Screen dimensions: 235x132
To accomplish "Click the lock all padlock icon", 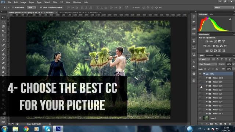I will pyautogui.click(x=217, y=69).
